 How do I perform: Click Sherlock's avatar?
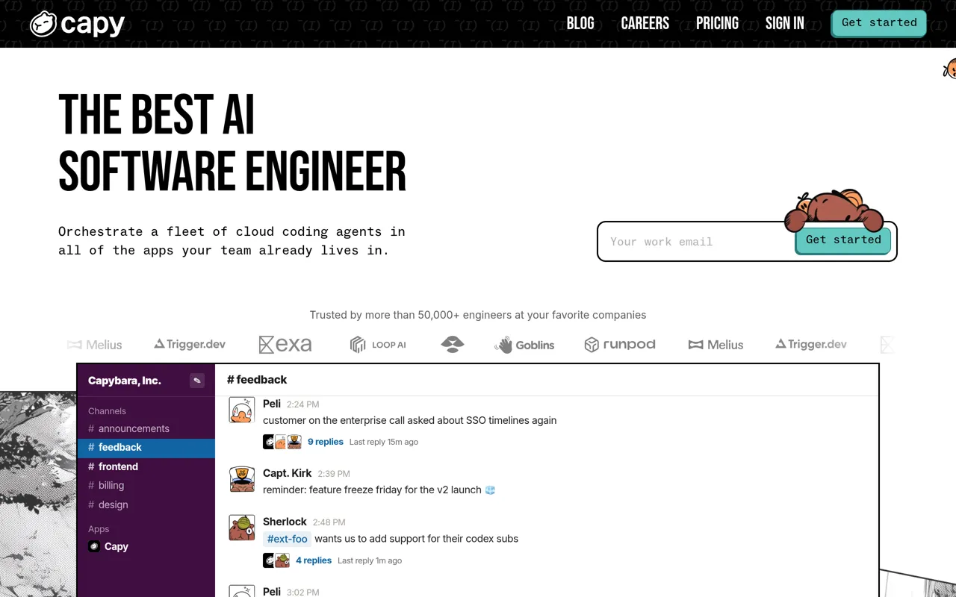tap(241, 528)
